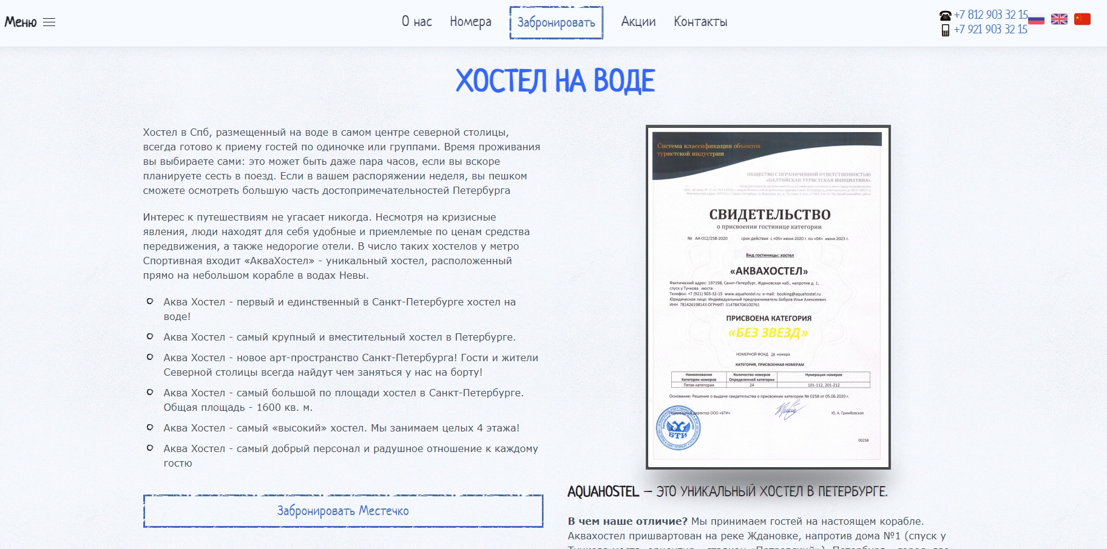
Task: Select bullet 'самый крупный и вместительный хостел'
Action: click(x=339, y=337)
